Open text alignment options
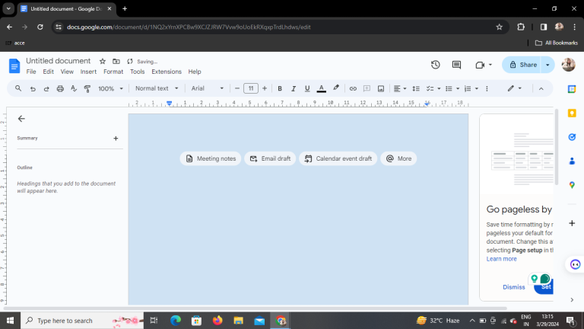This screenshot has width=584, height=329. pyautogui.click(x=400, y=89)
